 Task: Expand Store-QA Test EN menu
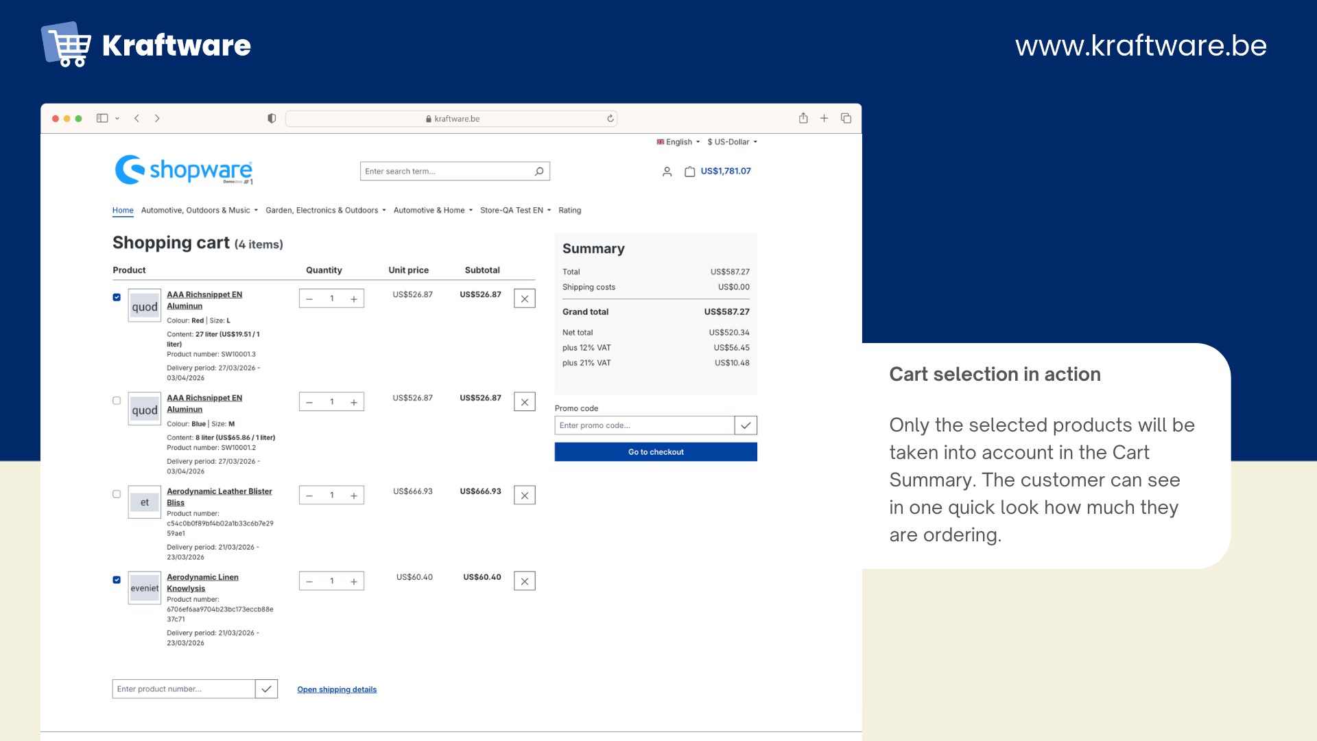[x=516, y=211]
